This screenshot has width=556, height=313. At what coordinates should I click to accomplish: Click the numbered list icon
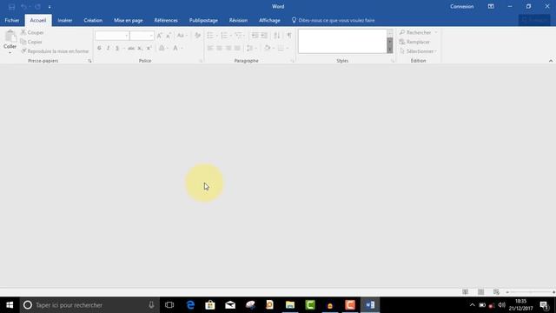pyautogui.click(x=224, y=36)
